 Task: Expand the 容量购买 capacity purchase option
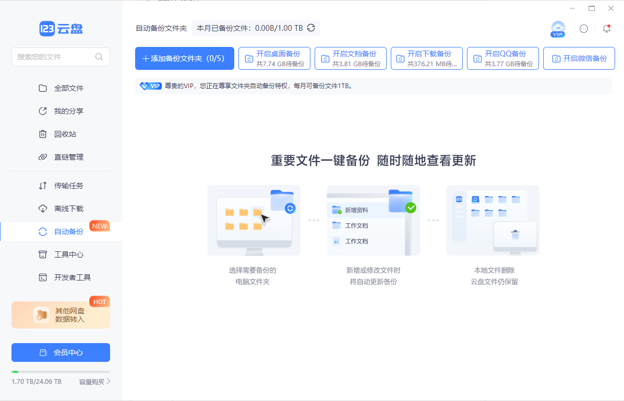(94, 381)
